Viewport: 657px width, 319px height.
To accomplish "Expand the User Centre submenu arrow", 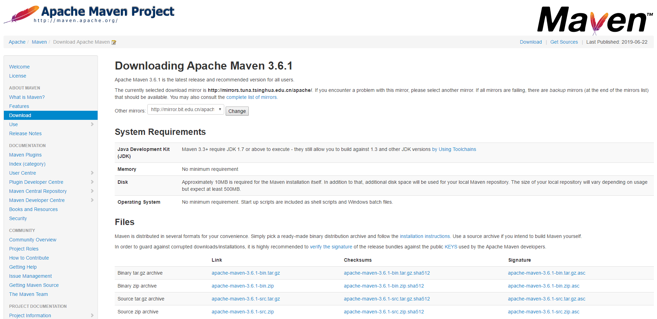I will pos(92,173).
